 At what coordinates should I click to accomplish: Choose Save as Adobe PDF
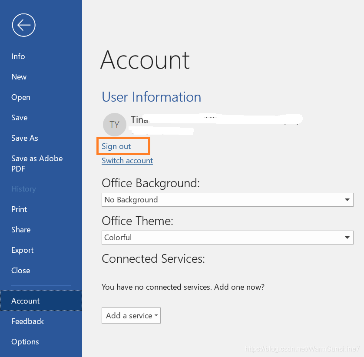[x=37, y=163]
